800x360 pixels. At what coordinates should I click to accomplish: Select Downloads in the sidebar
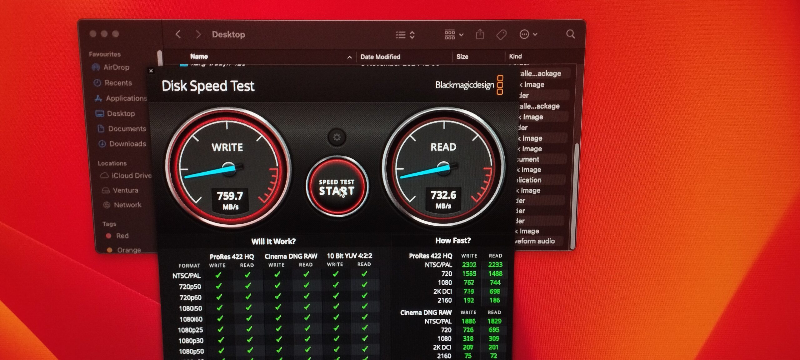coord(127,144)
